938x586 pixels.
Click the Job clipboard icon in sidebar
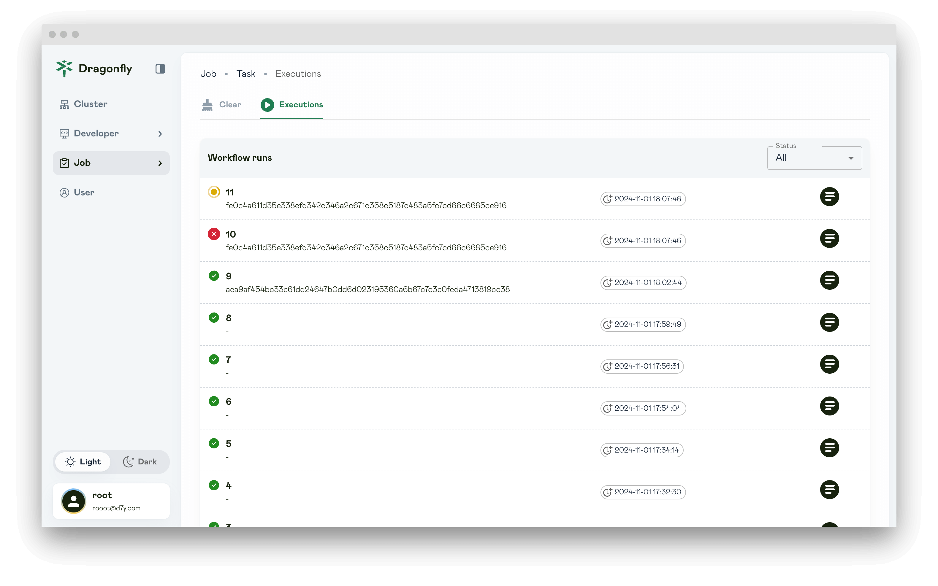tap(64, 163)
